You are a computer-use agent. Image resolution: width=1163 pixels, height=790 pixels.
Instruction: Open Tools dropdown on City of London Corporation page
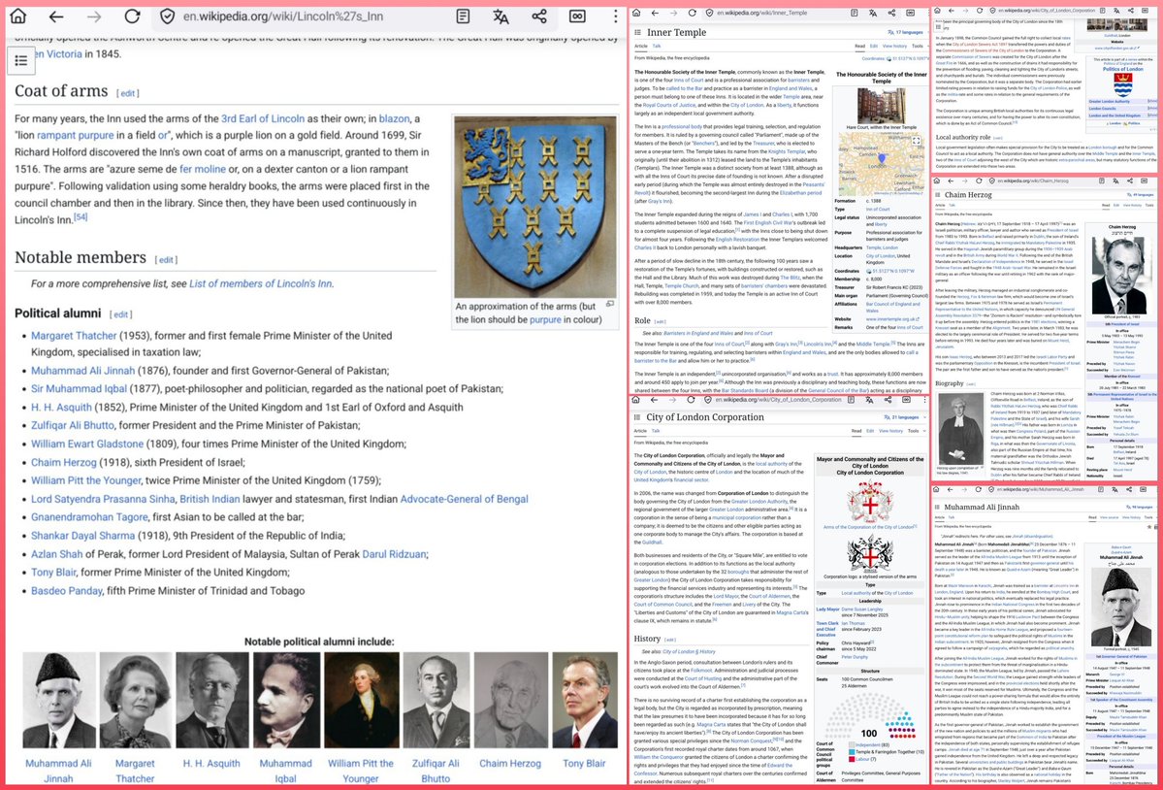coord(915,430)
